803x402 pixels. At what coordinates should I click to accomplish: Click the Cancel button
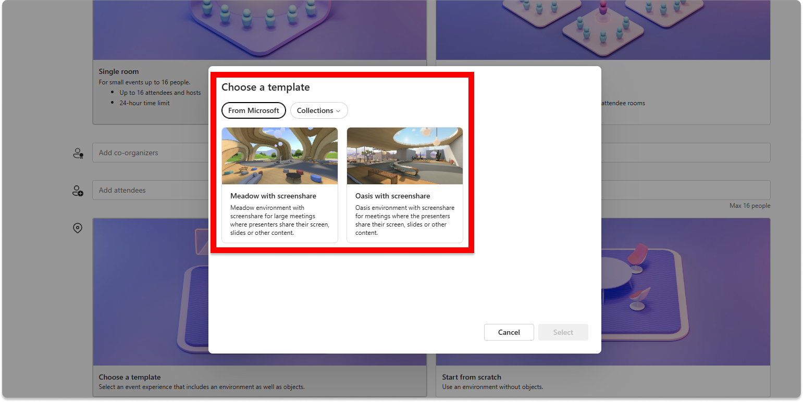tap(509, 332)
